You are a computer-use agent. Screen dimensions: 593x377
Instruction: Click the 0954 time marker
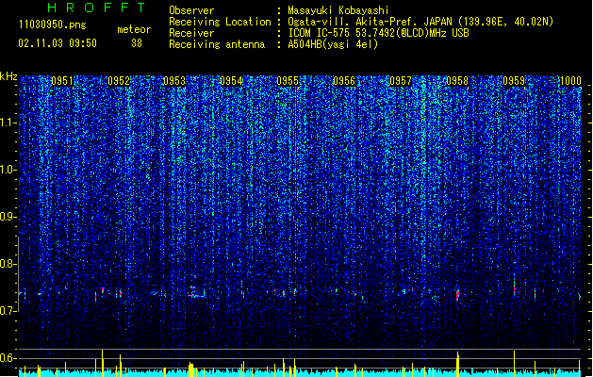pyautogui.click(x=231, y=81)
